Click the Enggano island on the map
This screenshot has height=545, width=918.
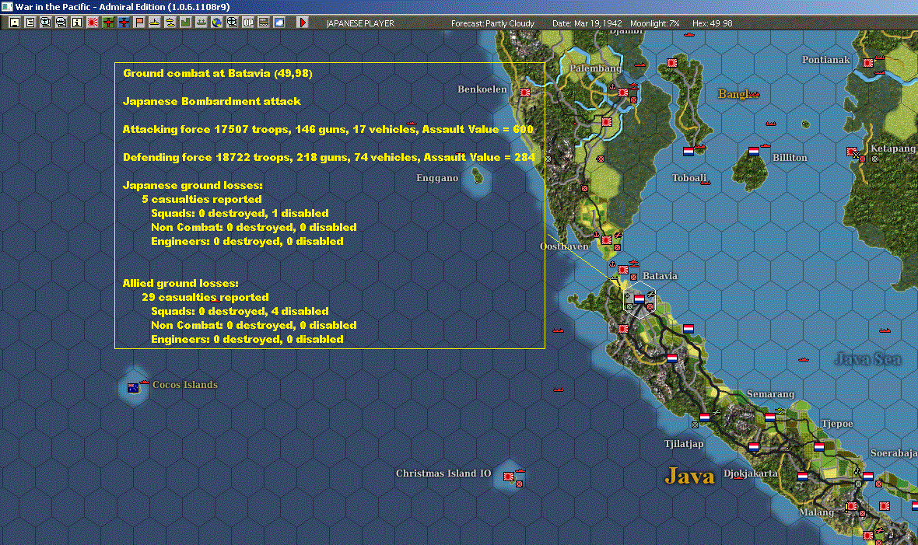coord(478,175)
